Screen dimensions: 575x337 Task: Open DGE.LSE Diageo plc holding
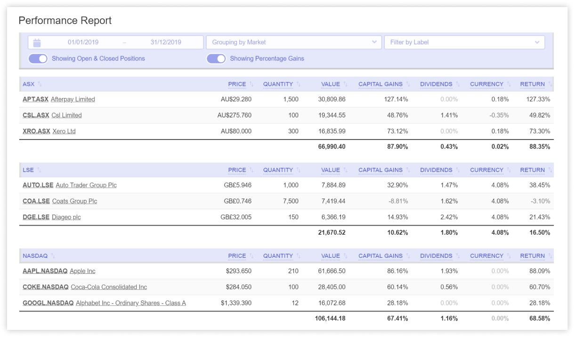click(52, 217)
